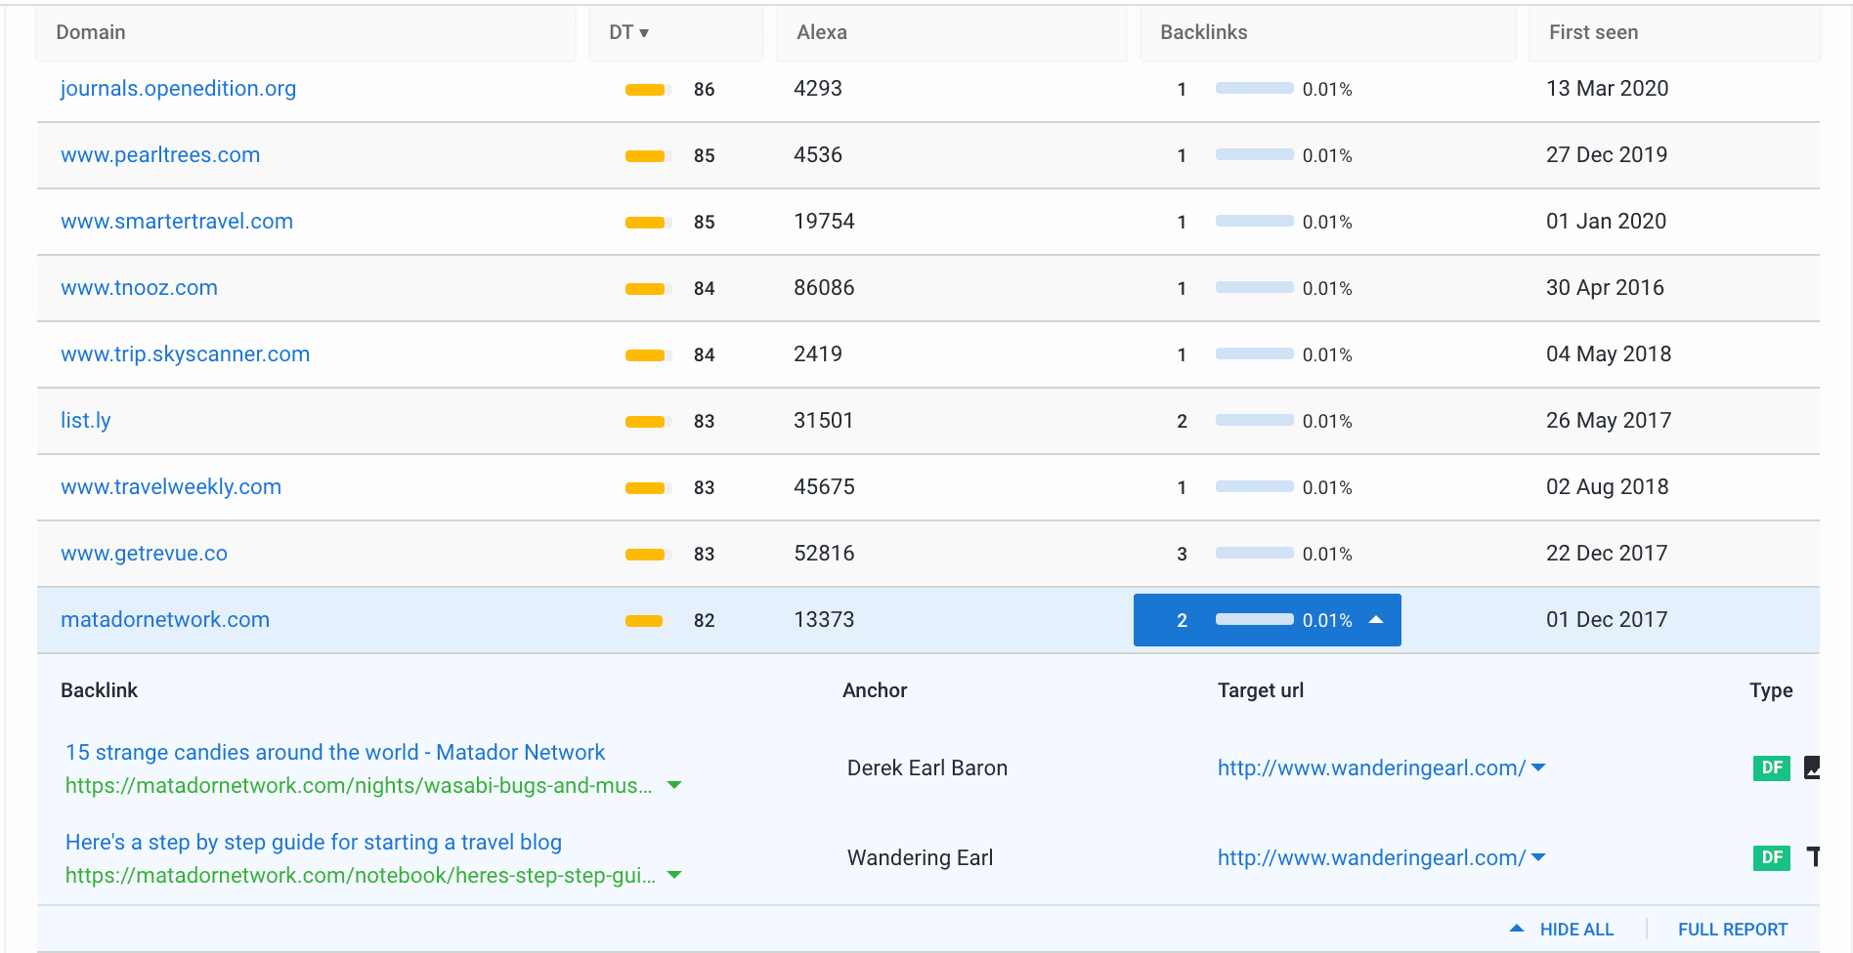Open target url dropdown for Derek Earl Baron
1853x953 pixels.
point(1538,767)
